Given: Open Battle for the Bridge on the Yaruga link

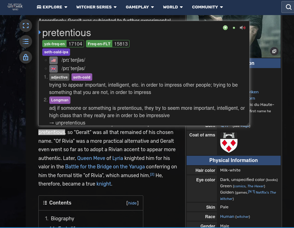Looking at the screenshot, I should pyautogui.click(x=105, y=167).
